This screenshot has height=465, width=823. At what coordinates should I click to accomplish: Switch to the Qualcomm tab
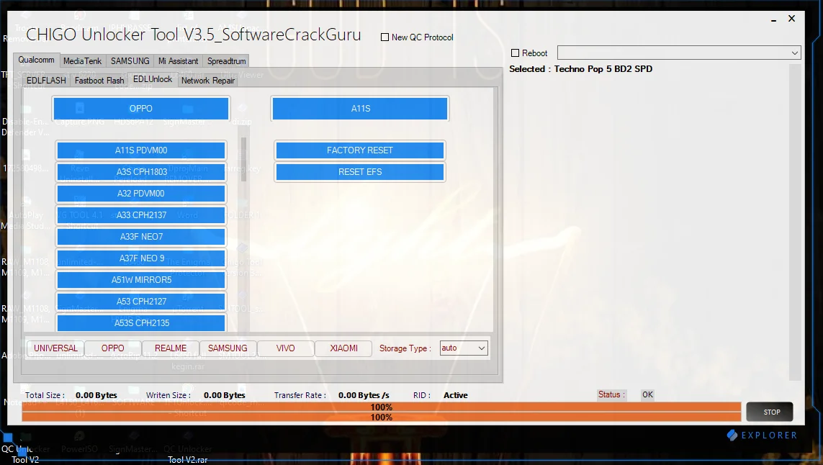[x=36, y=60]
